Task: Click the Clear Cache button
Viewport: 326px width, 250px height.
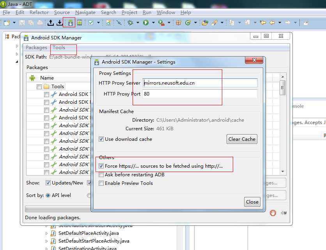Action: point(242,139)
